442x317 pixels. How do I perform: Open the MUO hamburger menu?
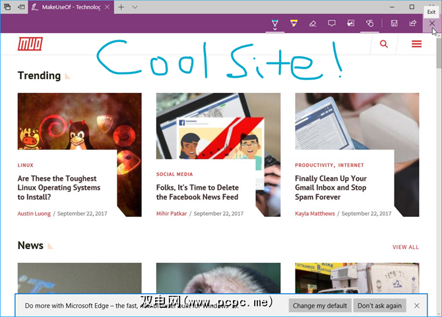pos(416,44)
